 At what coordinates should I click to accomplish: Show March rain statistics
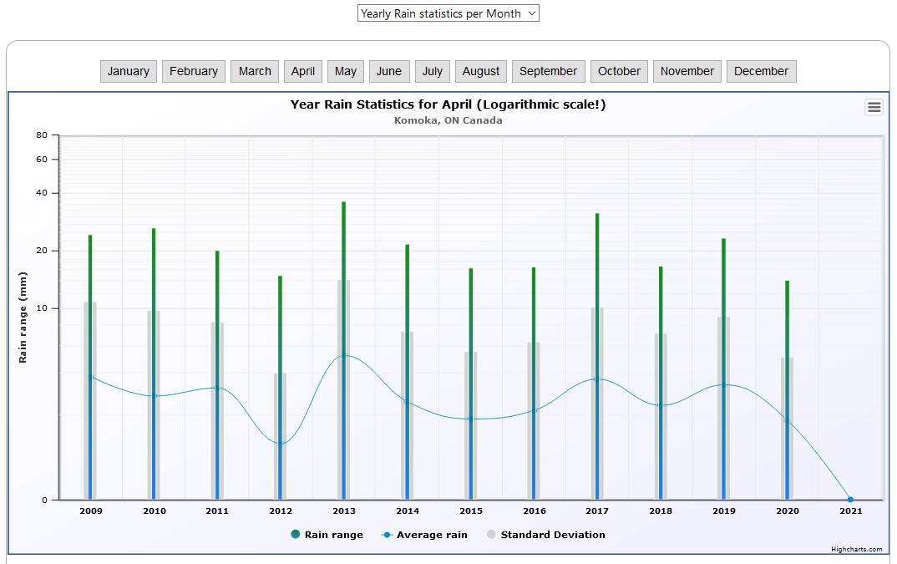coord(255,71)
